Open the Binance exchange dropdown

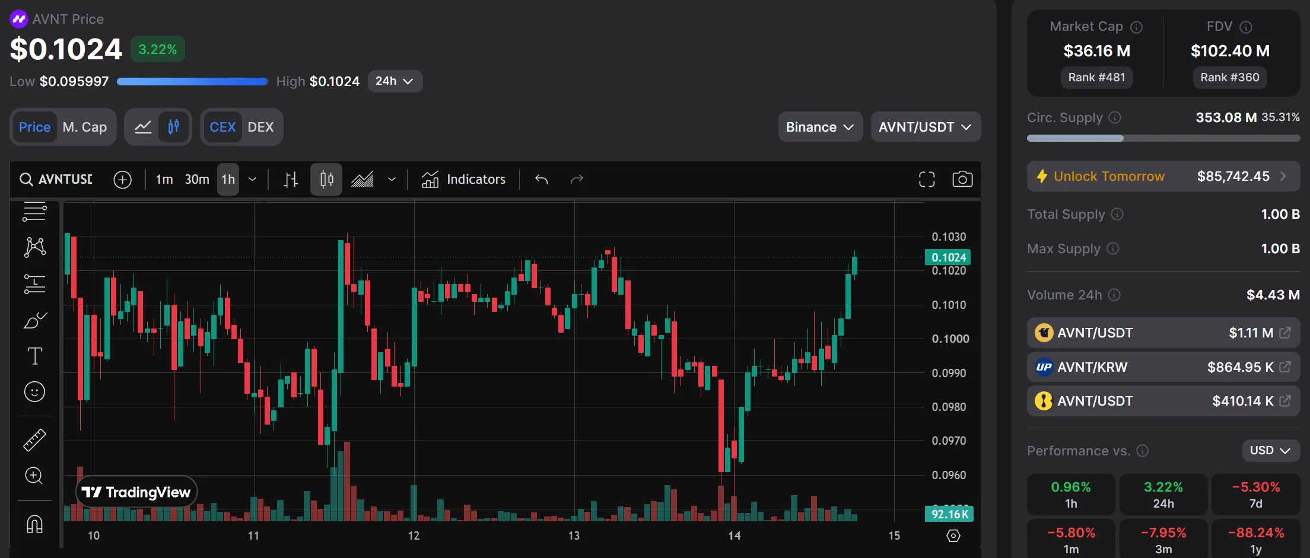820,127
